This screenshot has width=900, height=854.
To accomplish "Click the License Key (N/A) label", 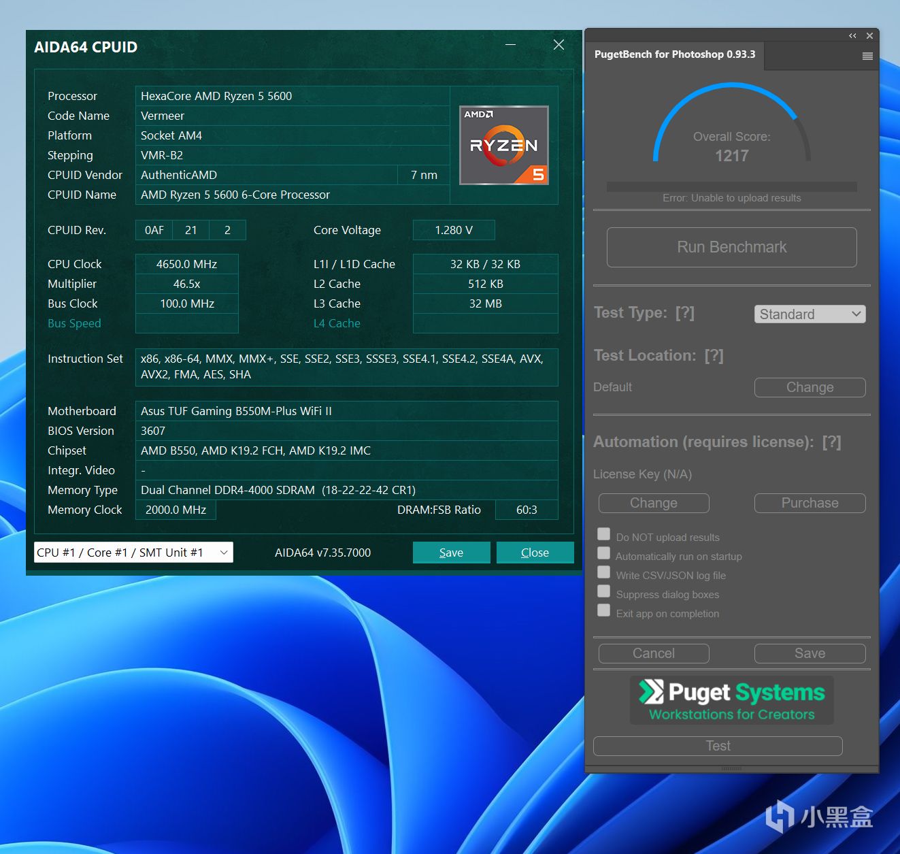I will coord(642,474).
